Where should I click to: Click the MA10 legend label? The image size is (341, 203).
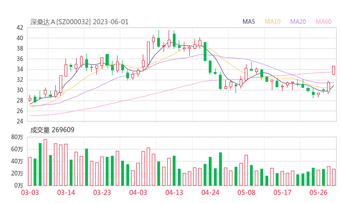pyautogui.click(x=272, y=22)
